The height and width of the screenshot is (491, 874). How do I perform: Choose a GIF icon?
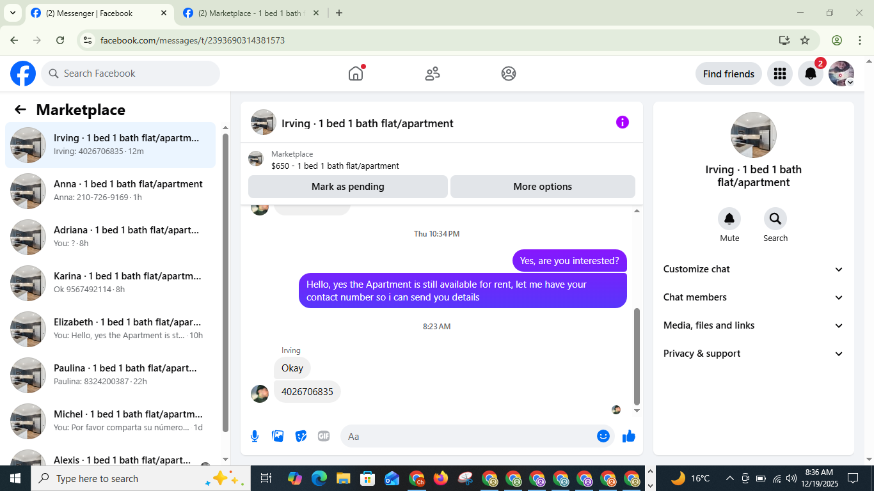coord(324,436)
